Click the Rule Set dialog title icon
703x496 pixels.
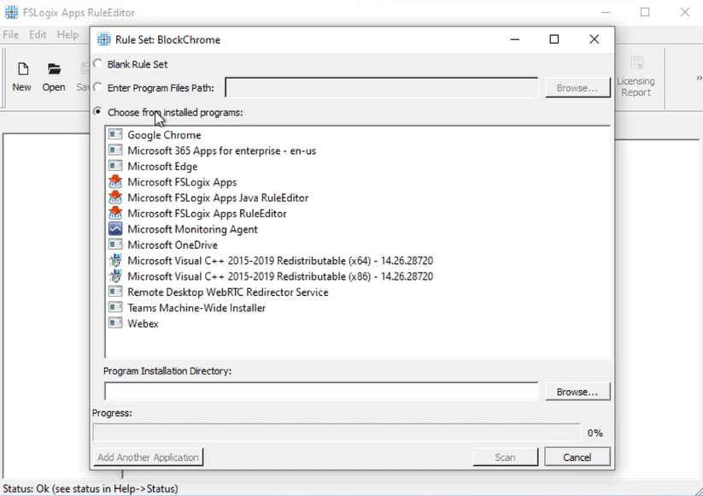103,39
